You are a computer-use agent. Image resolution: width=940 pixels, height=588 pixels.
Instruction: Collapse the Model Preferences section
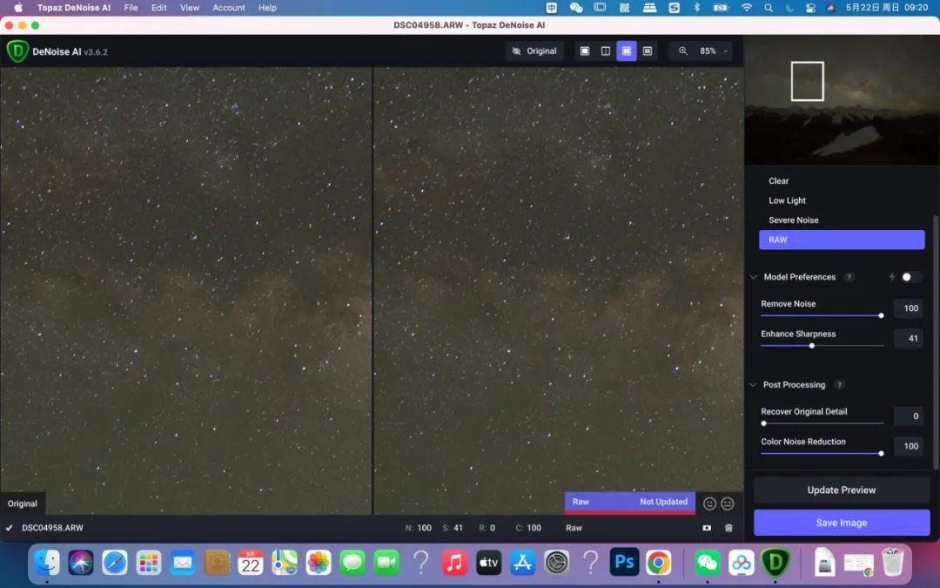click(x=754, y=277)
